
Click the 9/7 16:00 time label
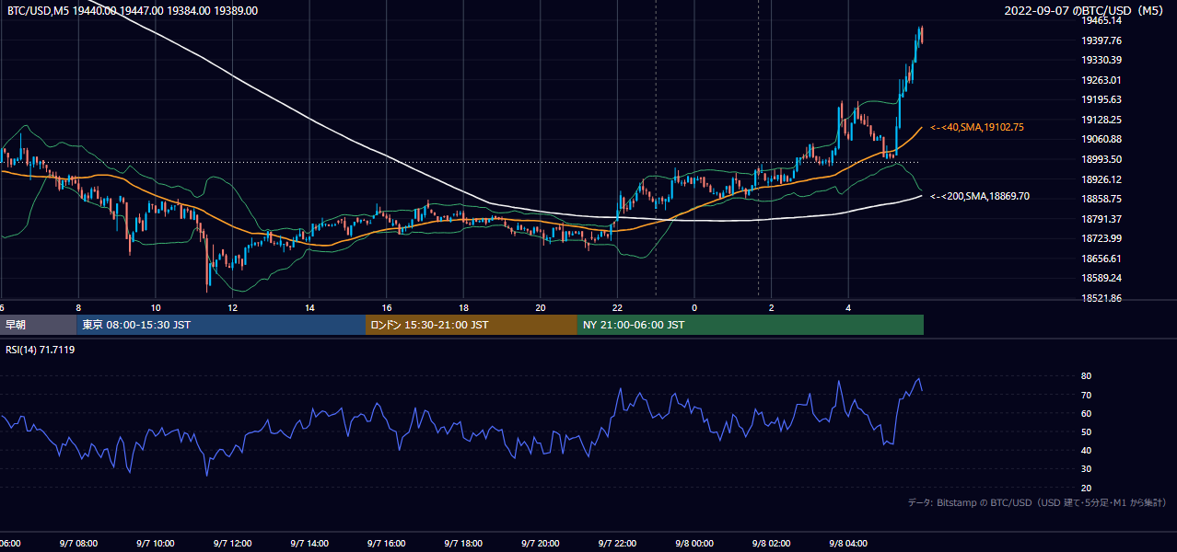point(387,544)
